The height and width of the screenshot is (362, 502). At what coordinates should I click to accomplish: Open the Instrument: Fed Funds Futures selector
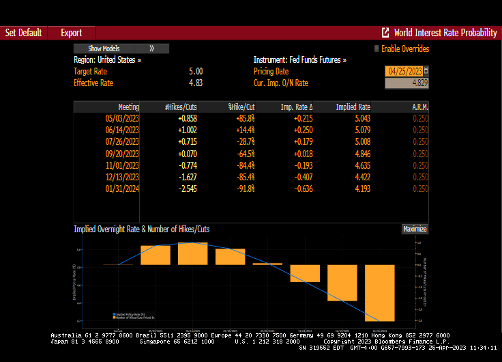[x=299, y=60]
